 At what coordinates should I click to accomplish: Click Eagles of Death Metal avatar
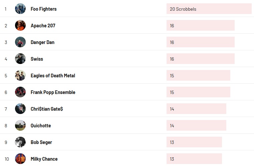(20, 76)
